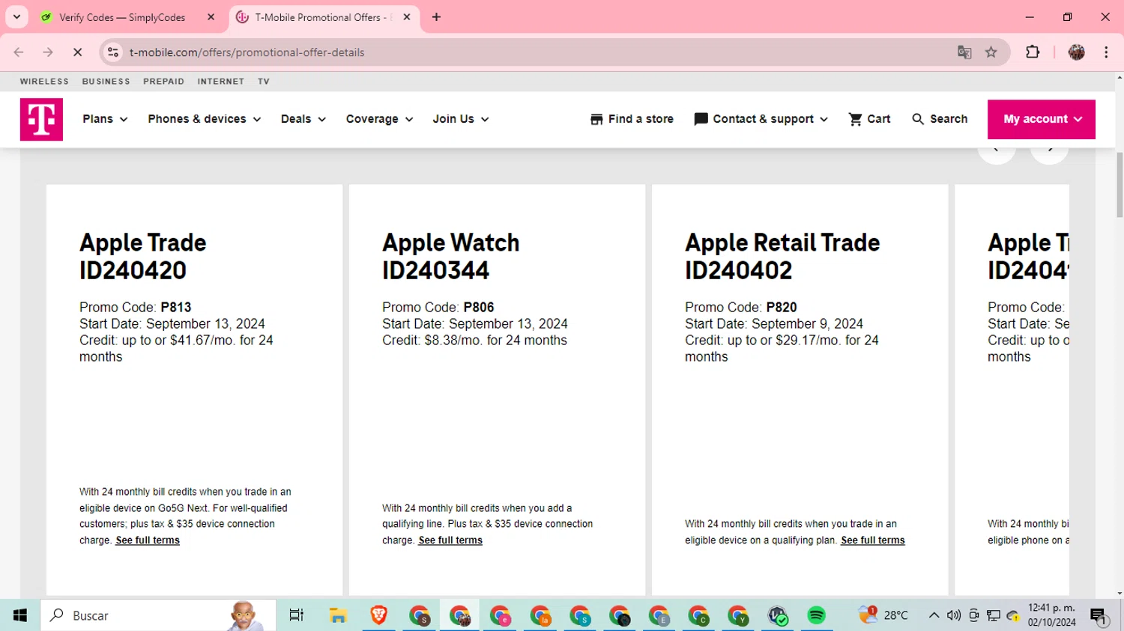Go back to previous page

tap(19, 52)
